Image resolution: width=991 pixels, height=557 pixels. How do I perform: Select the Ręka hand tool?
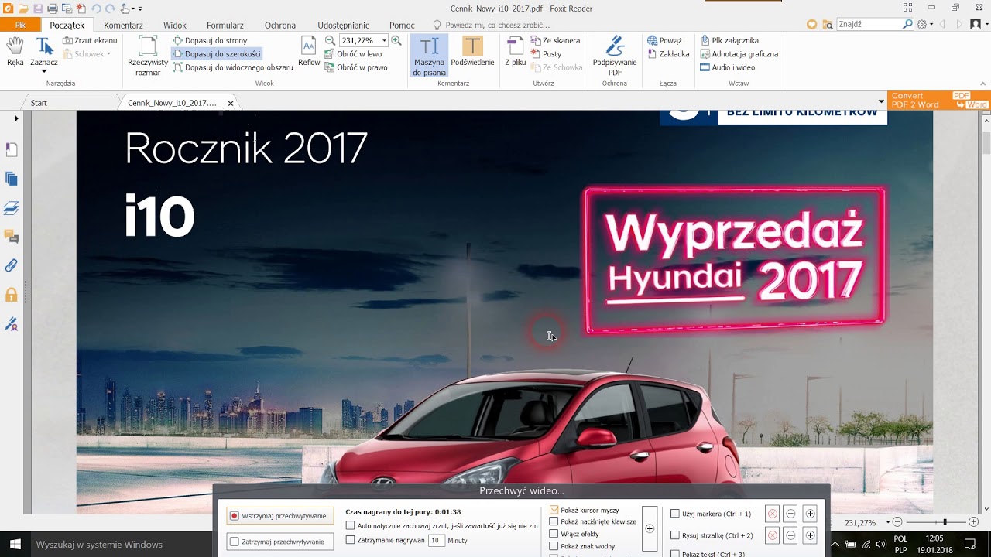pyautogui.click(x=15, y=53)
